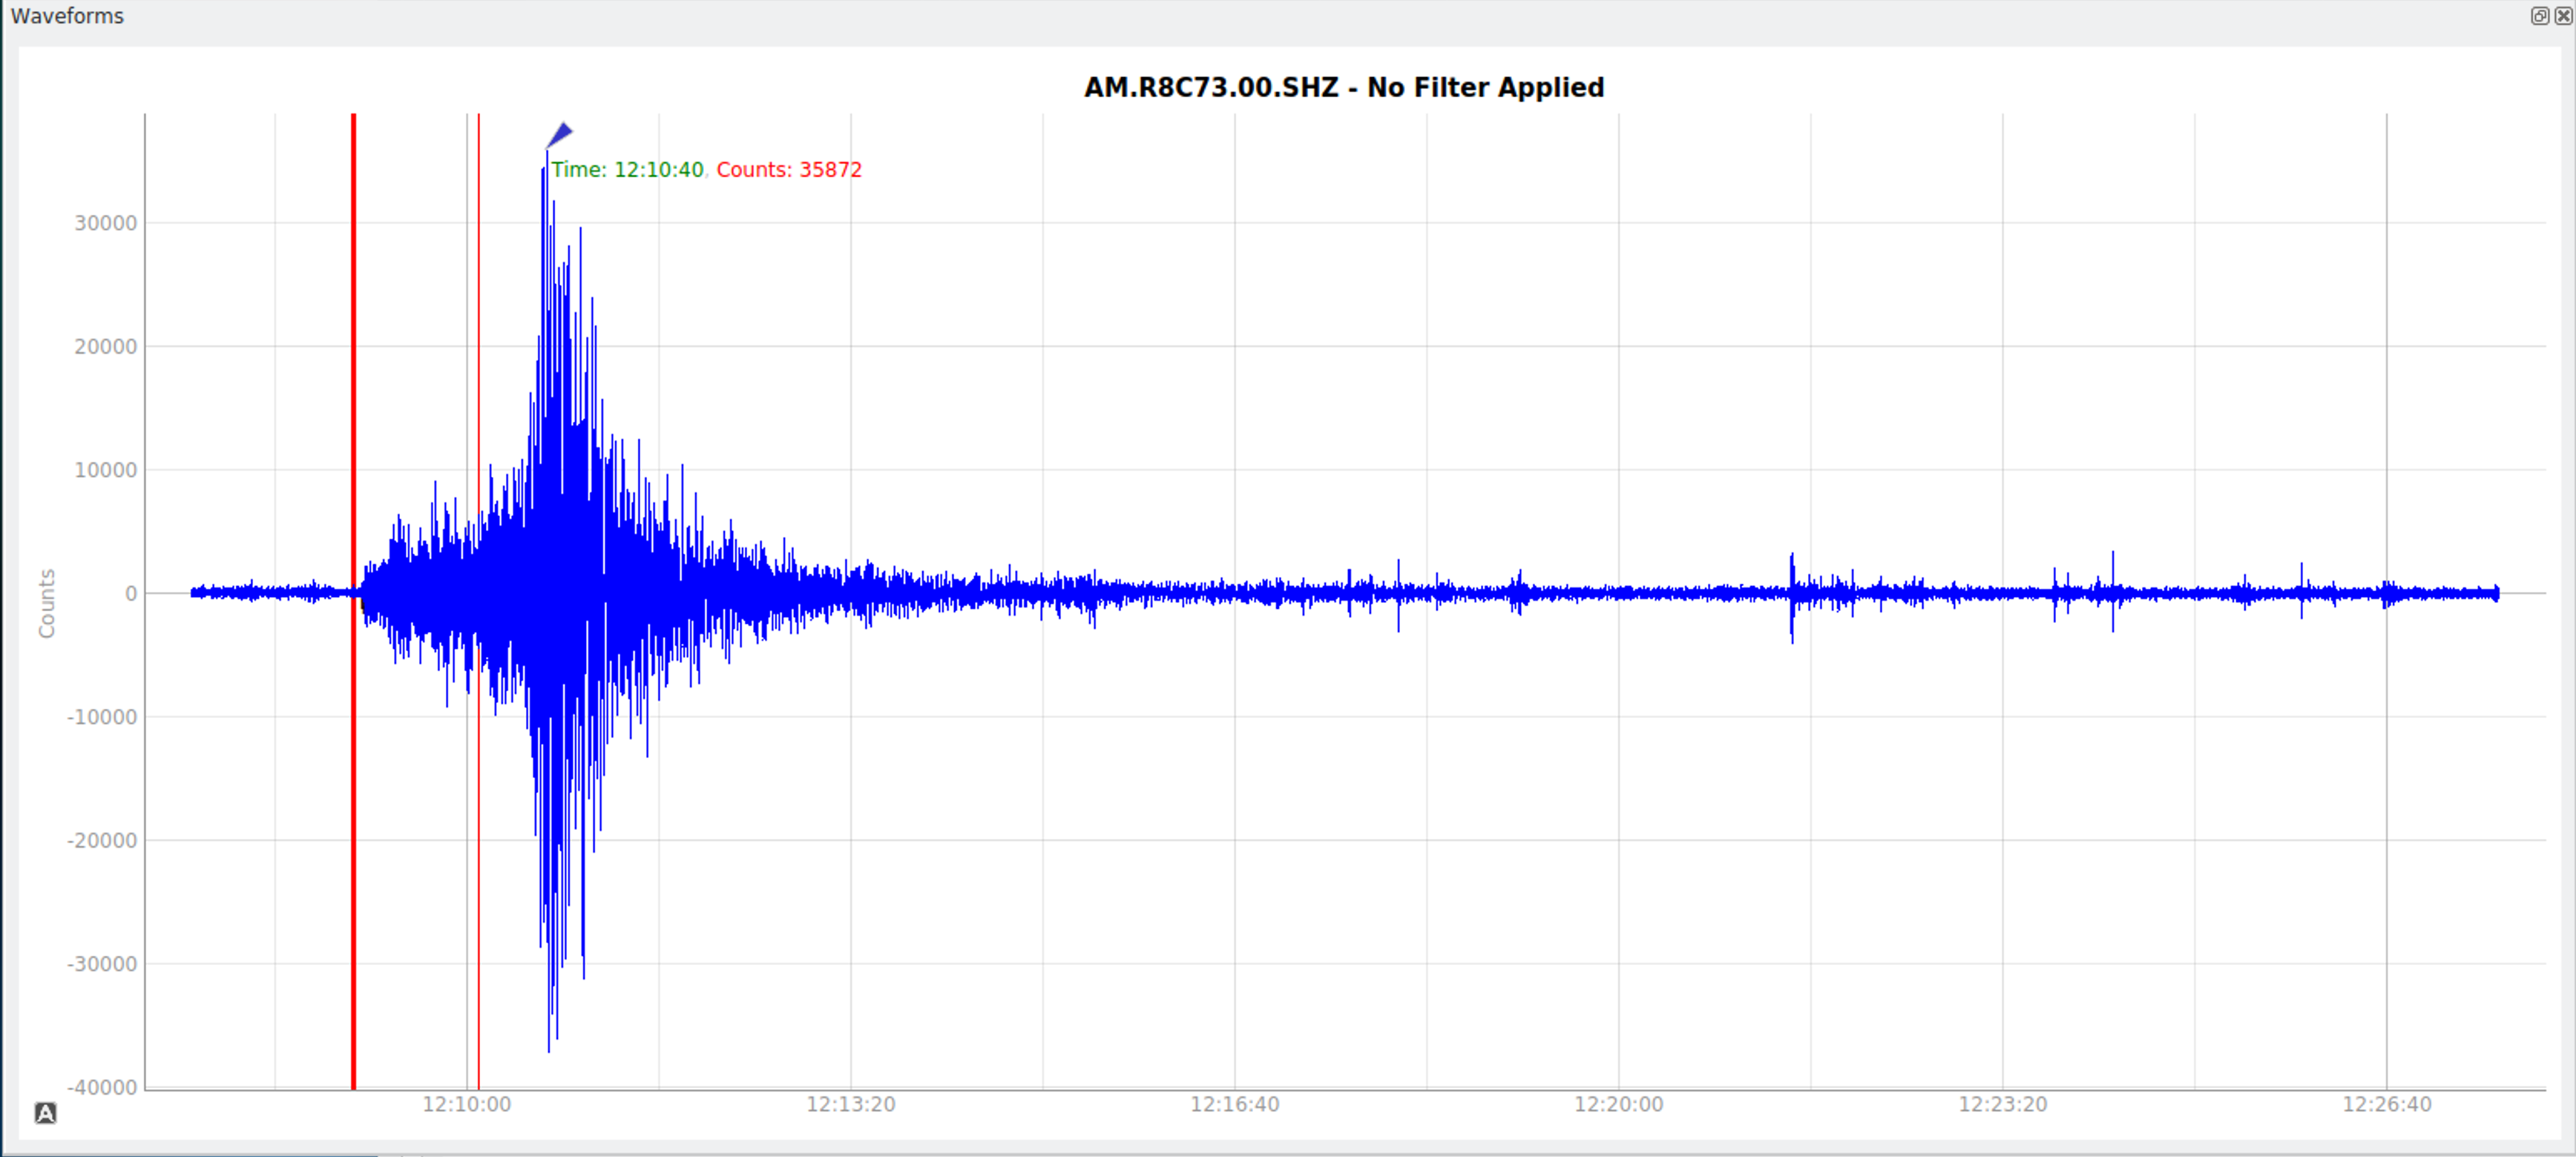Click the -20000 y-axis tick label
Viewport: 2576px width, 1157px height.
coord(102,841)
